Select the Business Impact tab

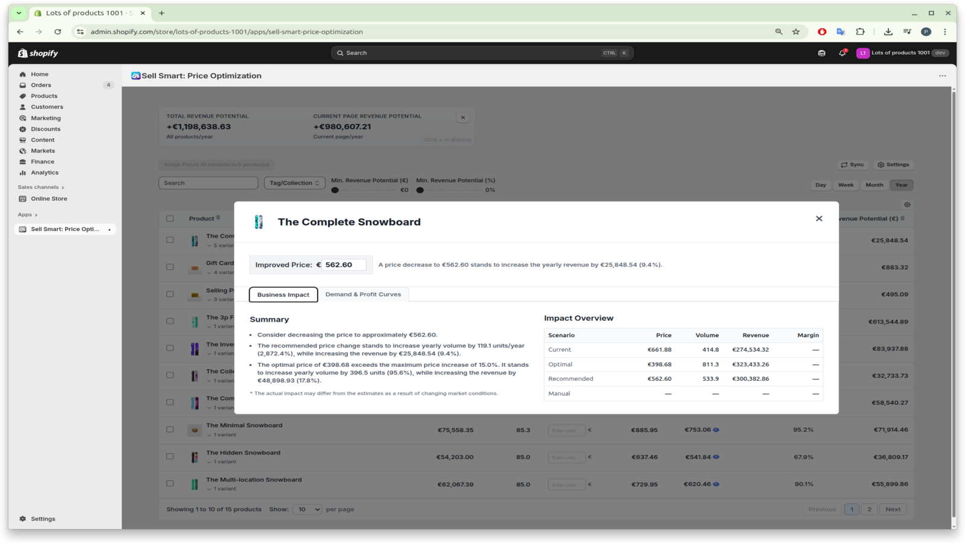tap(283, 294)
